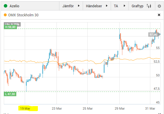Select the 25 Mar date label
This screenshot has height=114, width=164.
coord(88,108)
